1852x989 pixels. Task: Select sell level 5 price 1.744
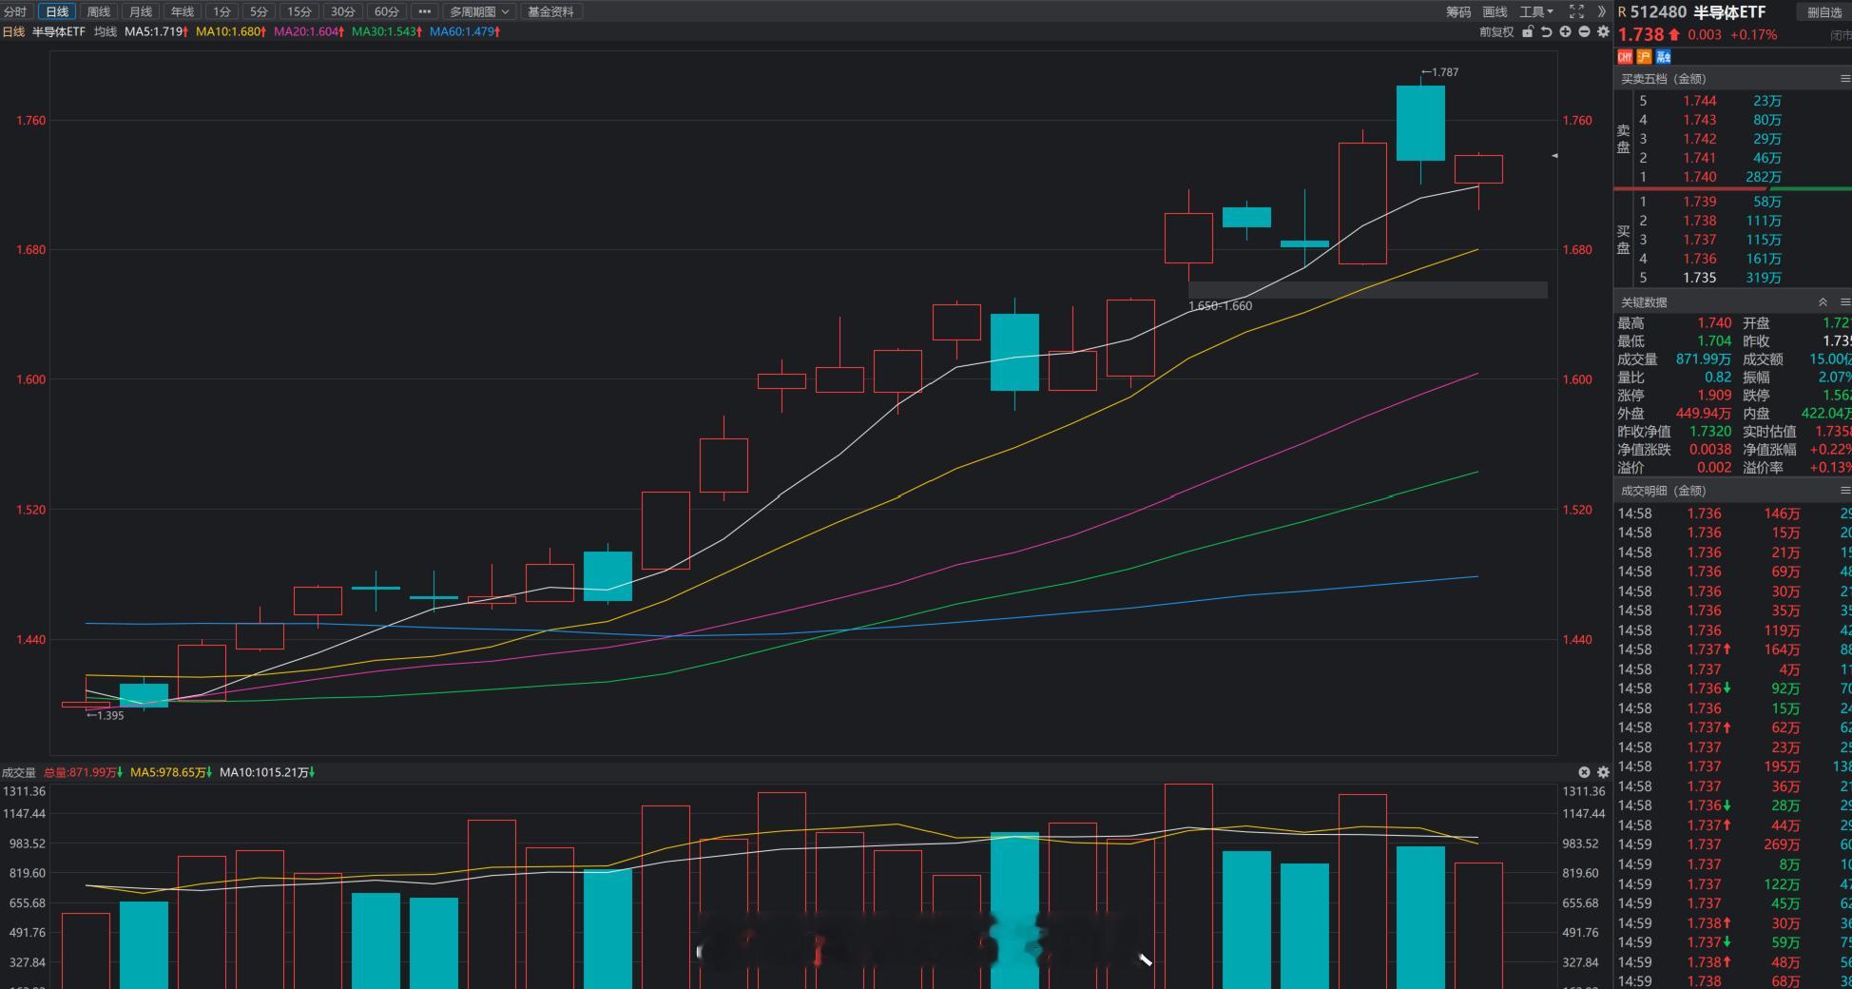click(1700, 101)
